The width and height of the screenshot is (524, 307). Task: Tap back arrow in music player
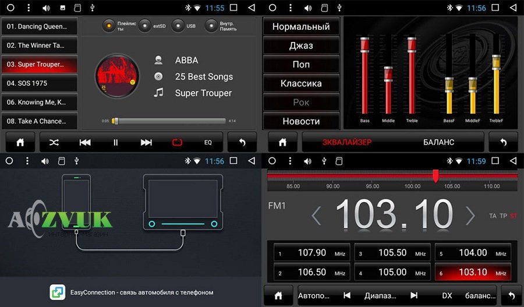242,143
